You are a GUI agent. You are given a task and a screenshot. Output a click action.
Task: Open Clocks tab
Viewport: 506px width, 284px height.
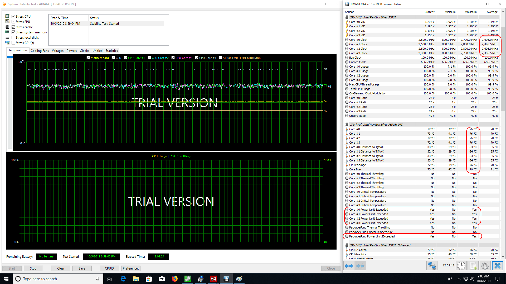click(85, 51)
